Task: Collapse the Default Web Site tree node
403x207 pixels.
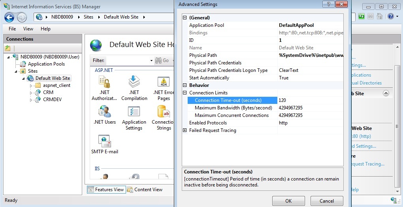Action: (x=23, y=79)
